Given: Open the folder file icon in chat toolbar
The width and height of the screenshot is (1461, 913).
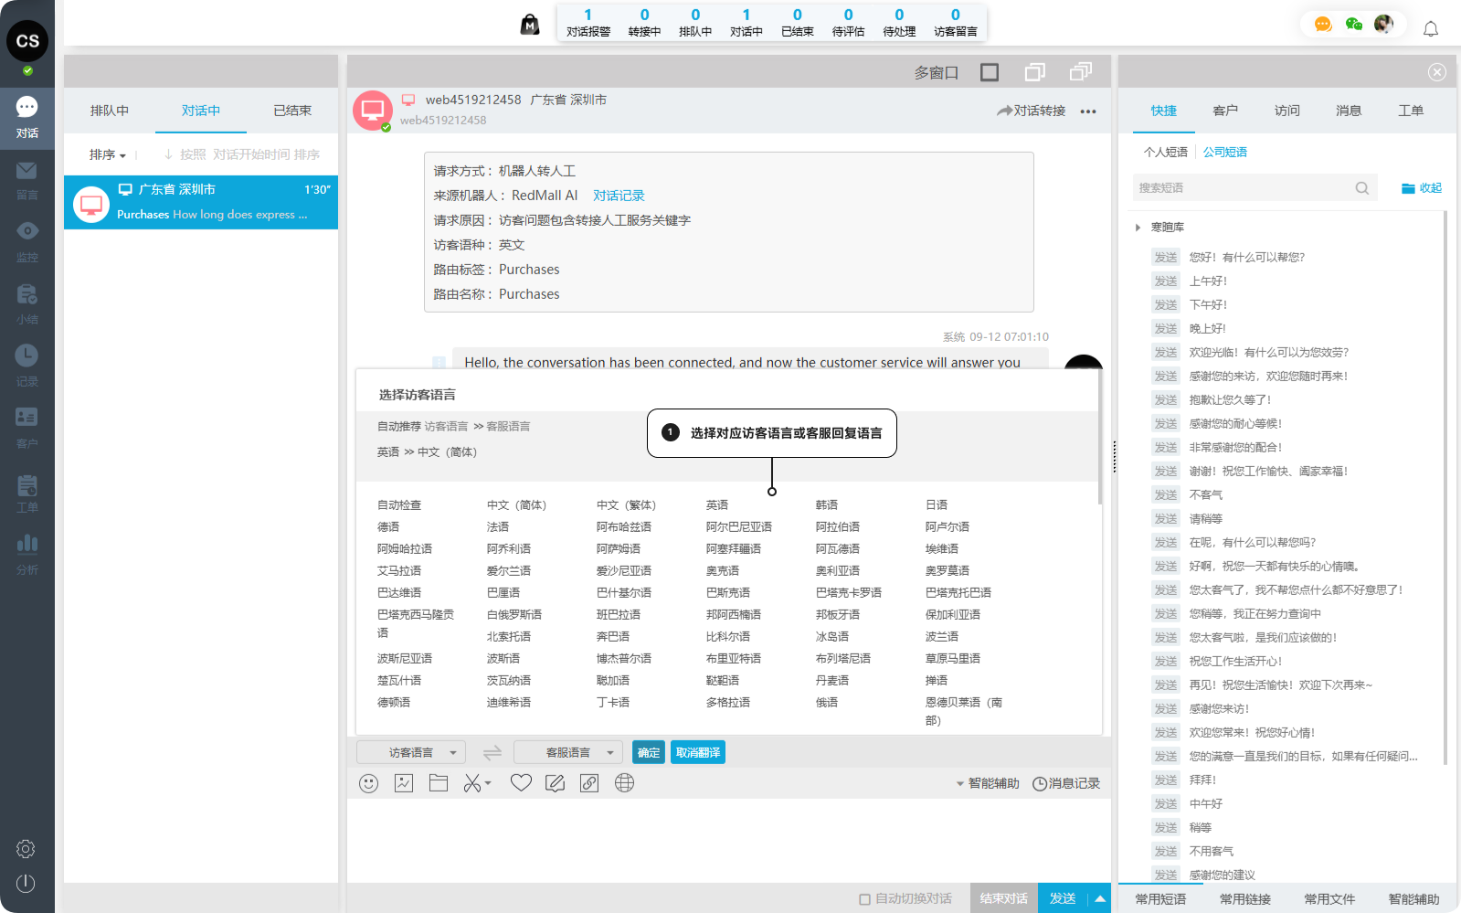Looking at the screenshot, I should click(439, 783).
